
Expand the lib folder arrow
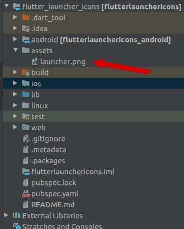pyautogui.click(x=15, y=94)
